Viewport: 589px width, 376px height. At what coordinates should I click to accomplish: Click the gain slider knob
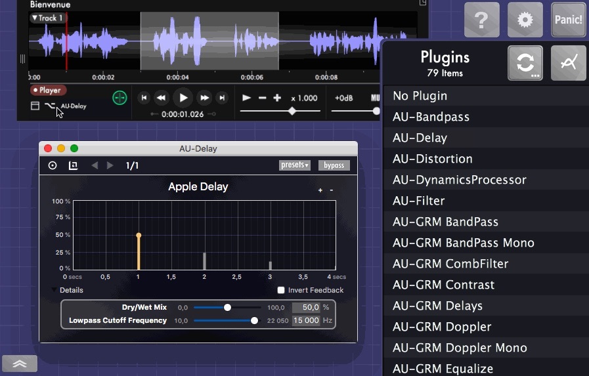point(376,111)
